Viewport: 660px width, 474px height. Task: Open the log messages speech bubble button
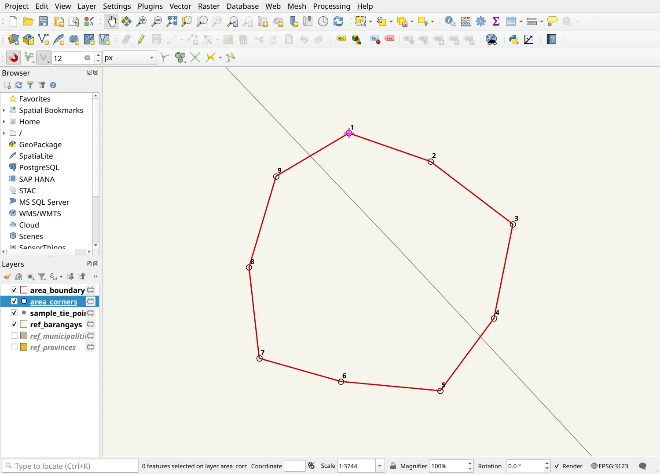pyautogui.click(x=642, y=466)
